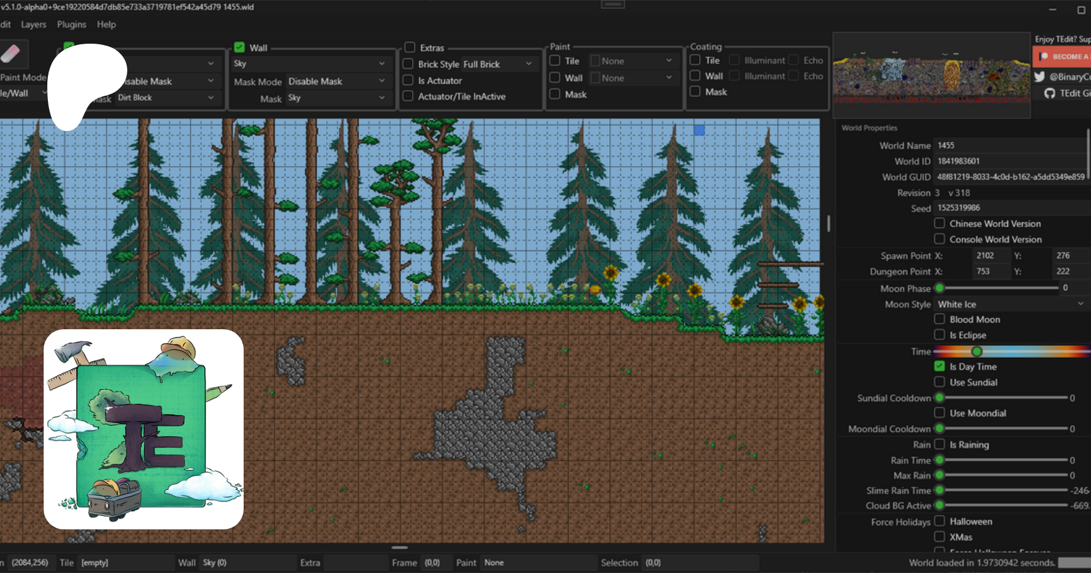Click the TEdit logo image
The image size is (1091, 573).
coord(144,429)
